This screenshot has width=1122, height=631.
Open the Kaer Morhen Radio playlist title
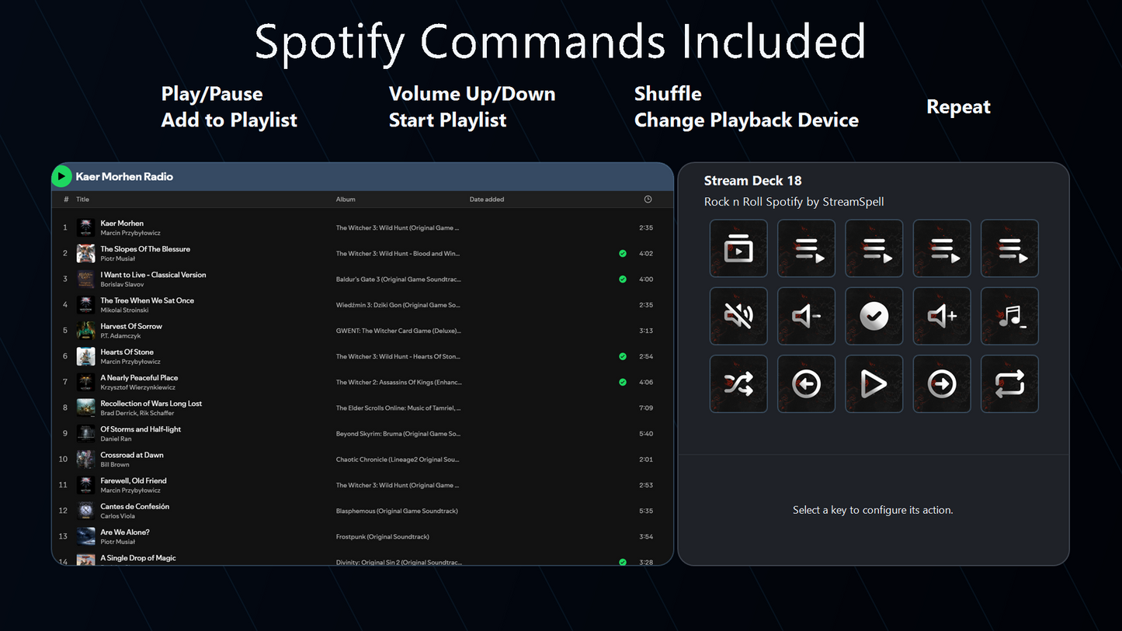(x=124, y=177)
